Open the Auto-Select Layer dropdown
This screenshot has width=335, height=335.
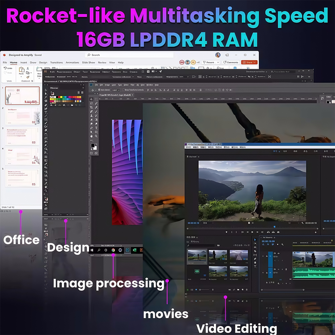(x=115, y=90)
